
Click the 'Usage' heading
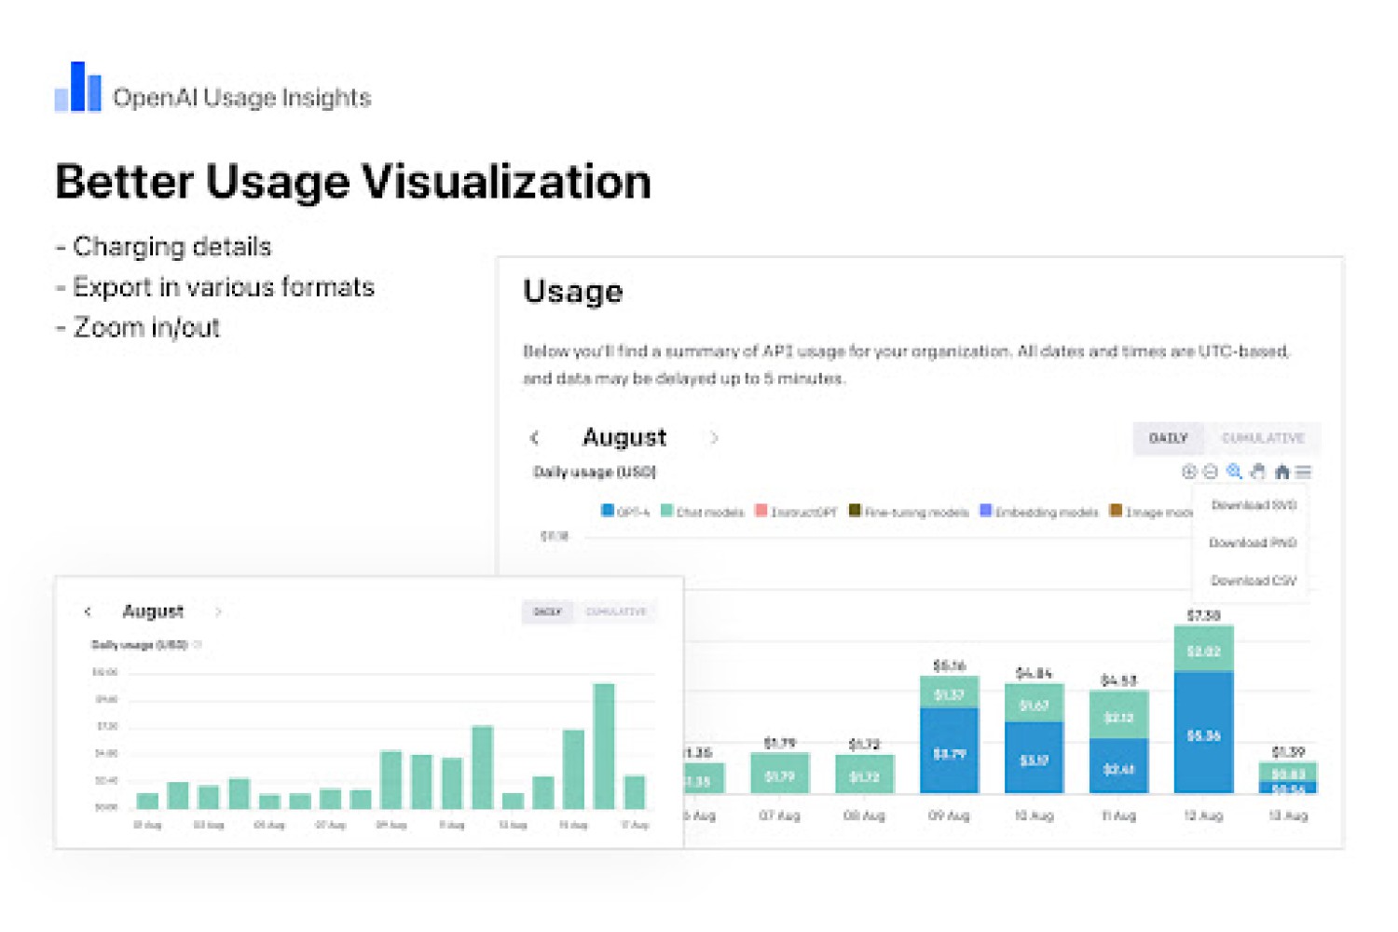(572, 292)
